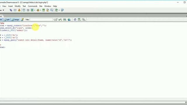The image size is (187, 105).
Task: Open the View menu
Action: [x=4, y=6]
